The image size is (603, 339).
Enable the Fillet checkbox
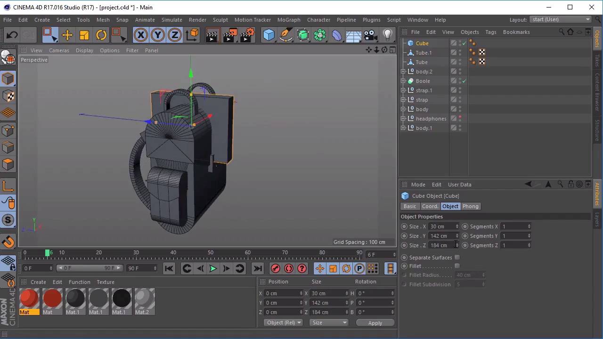457,266
